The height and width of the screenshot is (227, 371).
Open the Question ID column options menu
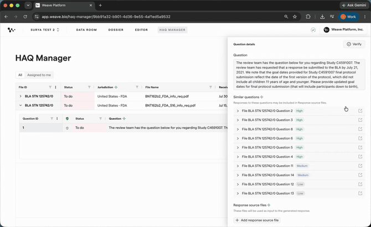[x=57, y=119]
